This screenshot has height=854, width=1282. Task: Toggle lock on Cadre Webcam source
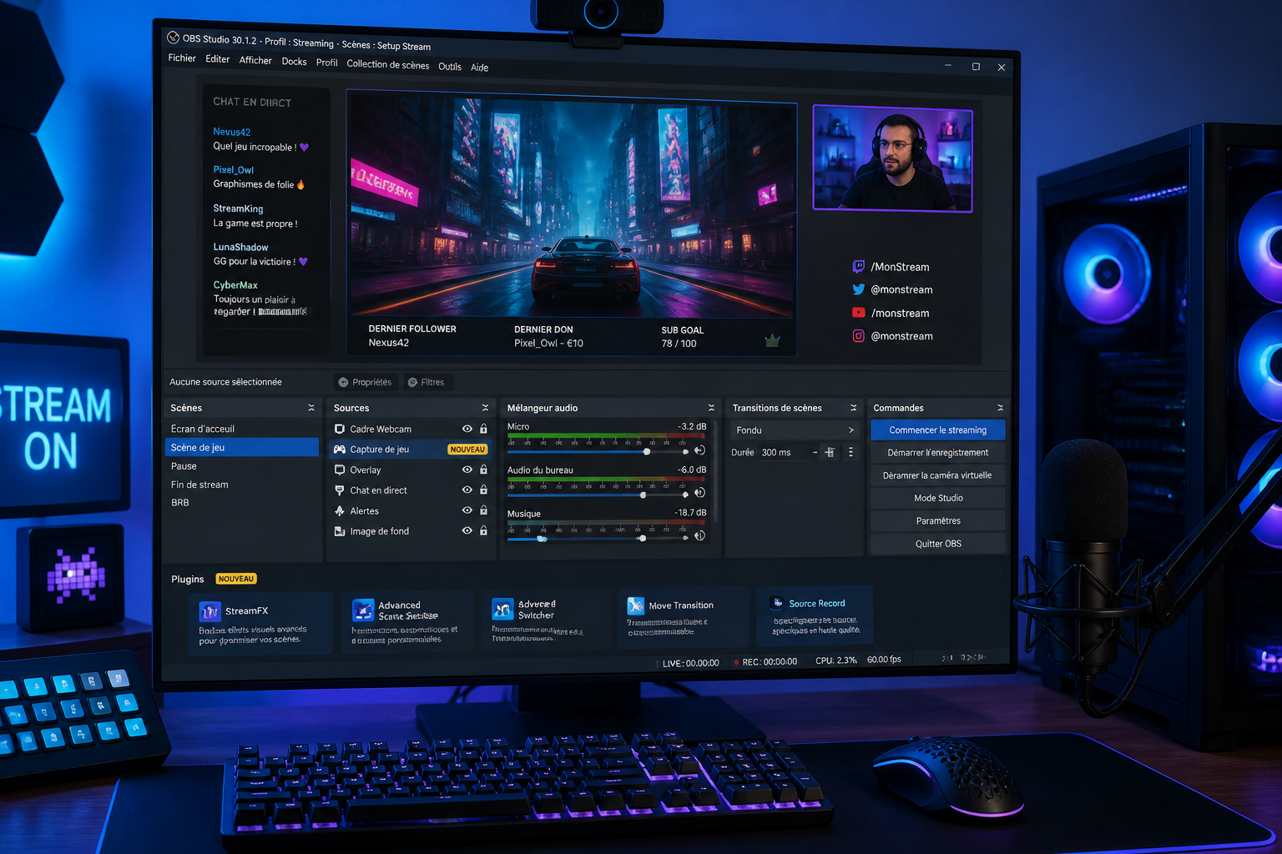point(483,429)
